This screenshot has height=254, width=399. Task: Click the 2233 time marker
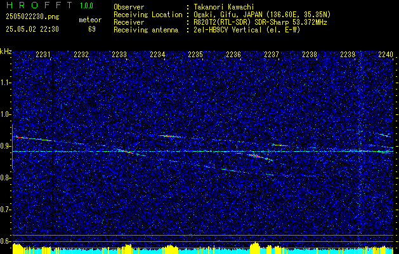pos(119,54)
